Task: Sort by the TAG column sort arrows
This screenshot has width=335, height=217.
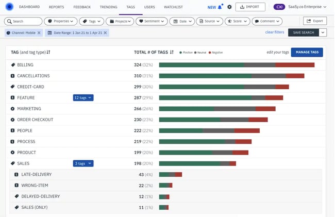Action: (48, 52)
